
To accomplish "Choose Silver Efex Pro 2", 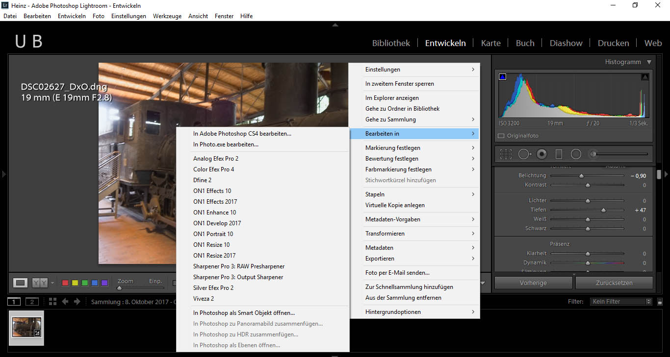I will [x=262, y=288].
